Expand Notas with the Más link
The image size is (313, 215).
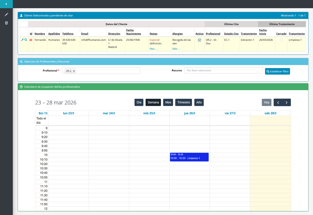click(153, 49)
